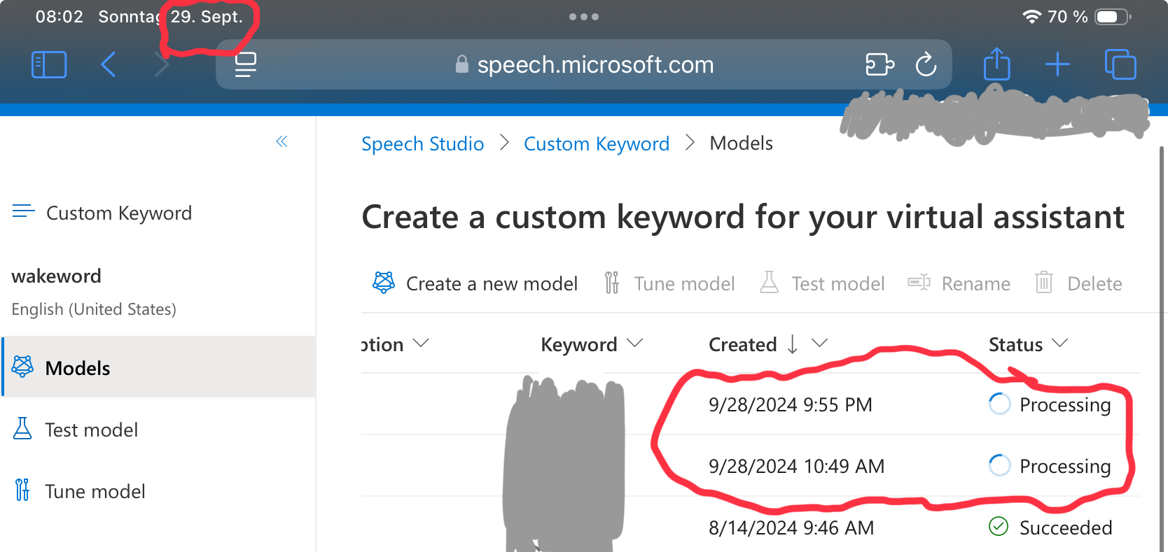The width and height of the screenshot is (1168, 552).
Task: Open the Speech Studio breadcrumb link
Action: tap(423, 143)
